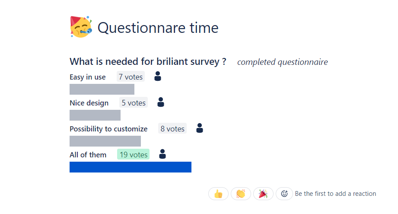
Task: Click the completed questionnaire status text
Action: [x=283, y=62]
